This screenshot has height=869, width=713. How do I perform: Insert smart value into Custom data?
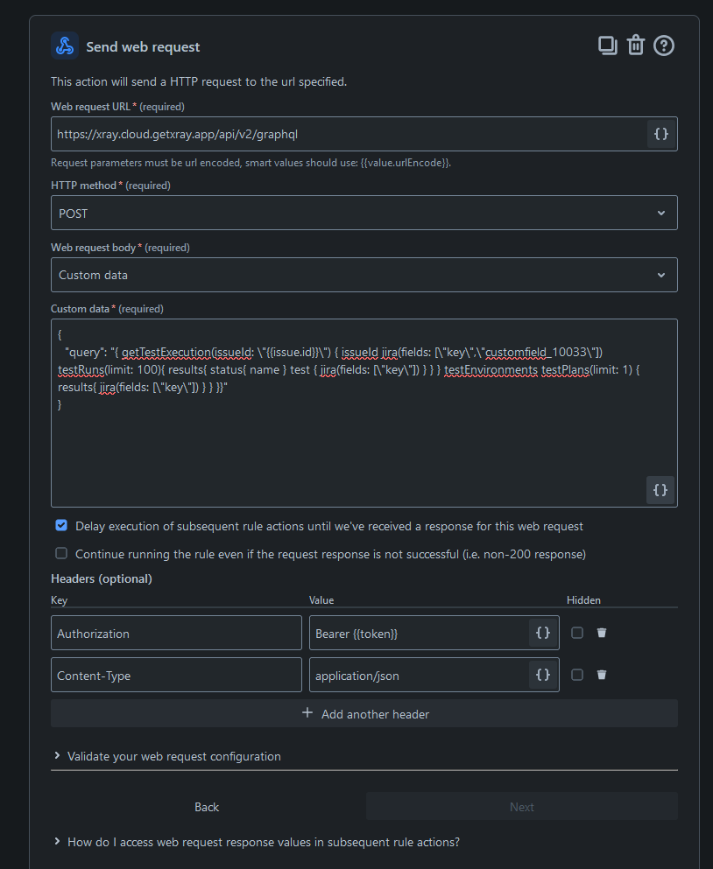click(x=660, y=490)
